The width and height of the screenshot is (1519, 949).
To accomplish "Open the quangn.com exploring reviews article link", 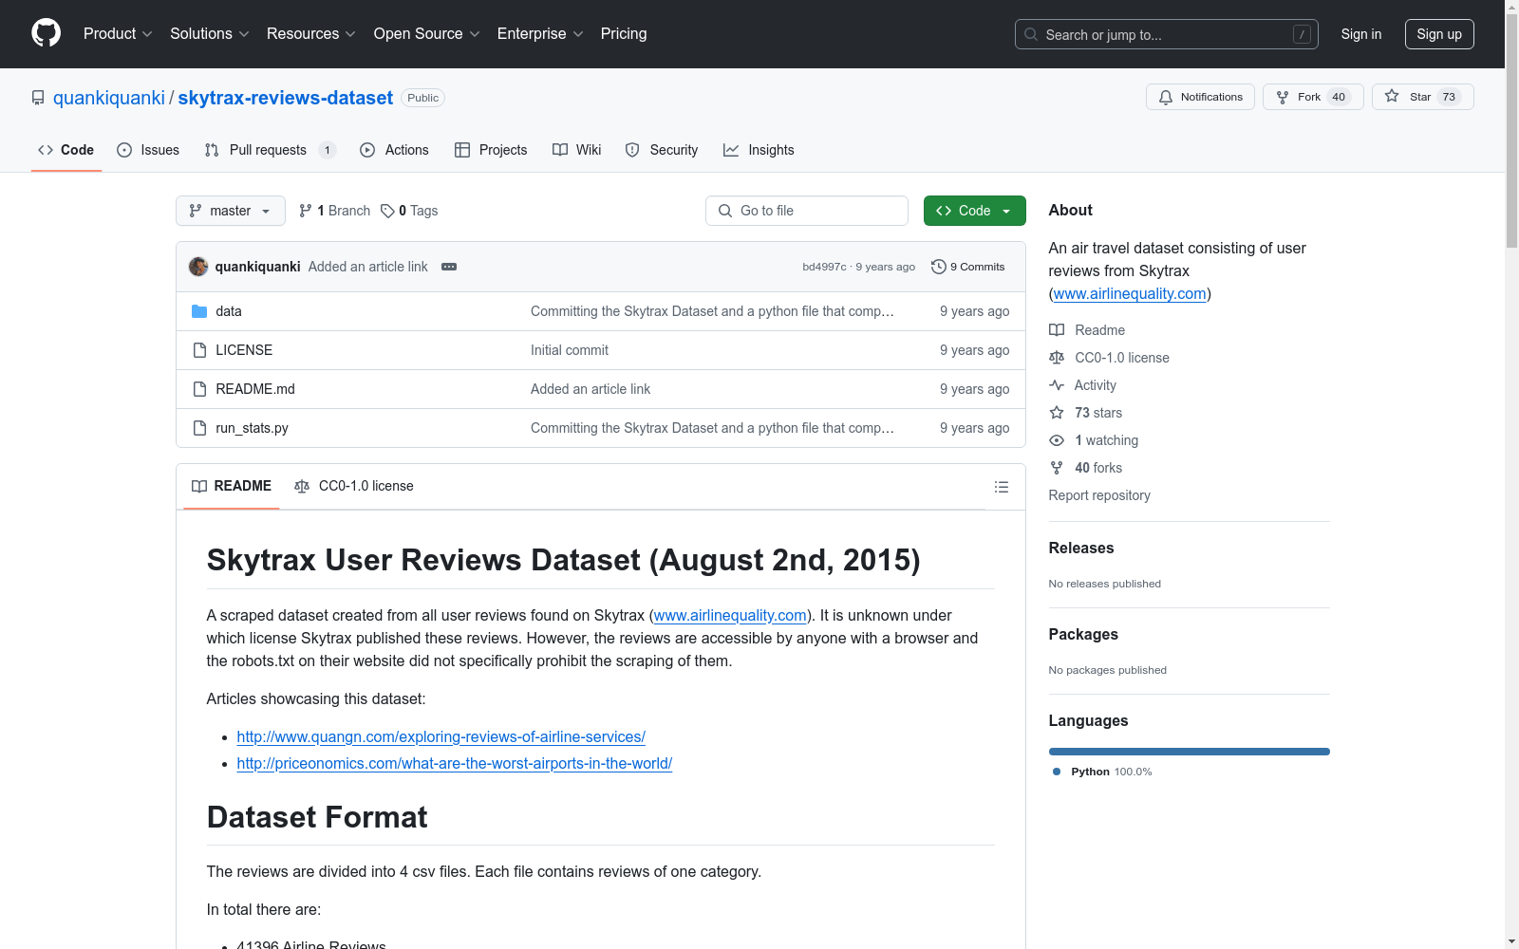I will coord(441,737).
